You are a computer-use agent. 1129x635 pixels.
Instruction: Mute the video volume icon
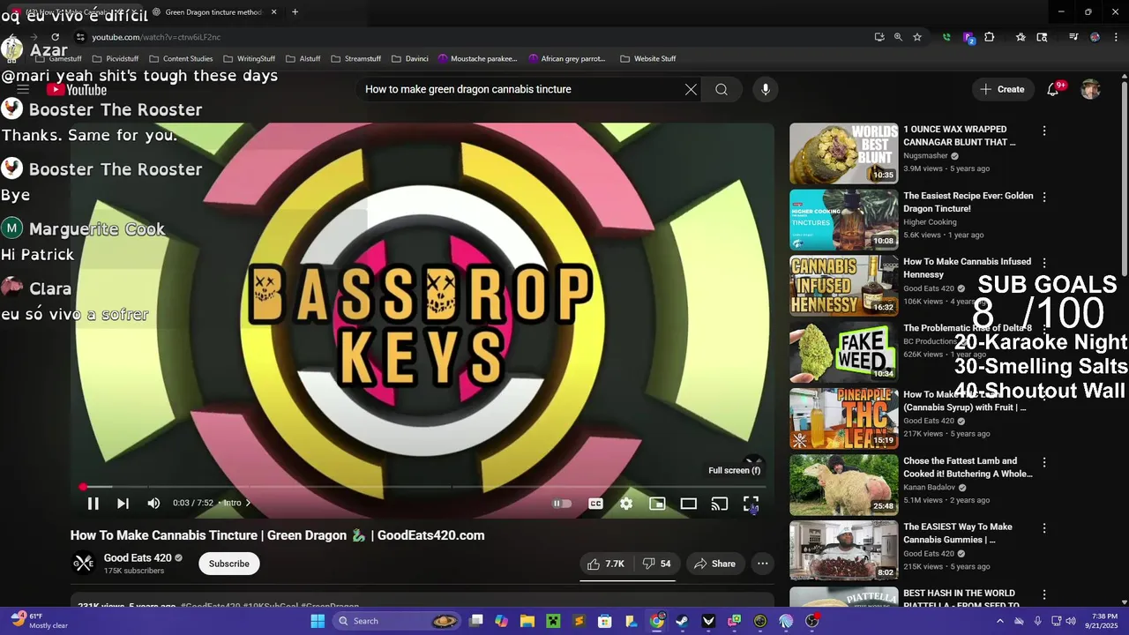153,504
